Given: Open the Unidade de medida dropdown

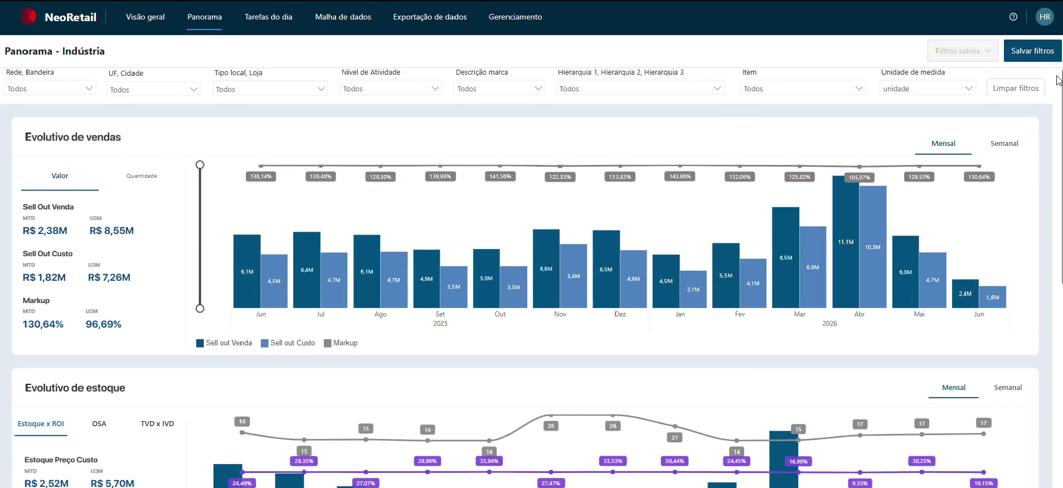Looking at the screenshot, I should 928,88.
